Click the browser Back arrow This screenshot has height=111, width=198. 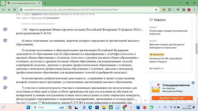click(3, 10)
